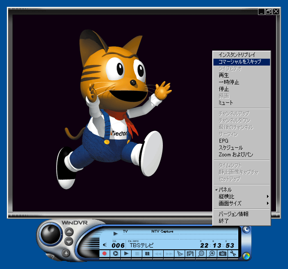Expand the 縦横比 submenu
The image size is (288, 269).
242,197
